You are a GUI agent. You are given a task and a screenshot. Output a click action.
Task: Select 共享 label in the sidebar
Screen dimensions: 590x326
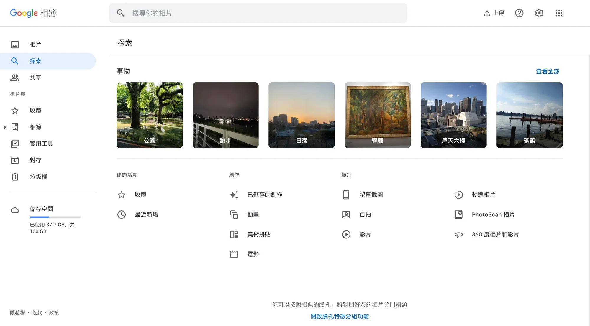(35, 78)
